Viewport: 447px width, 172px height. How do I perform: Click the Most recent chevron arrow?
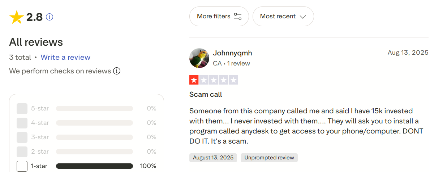(303, 17)
